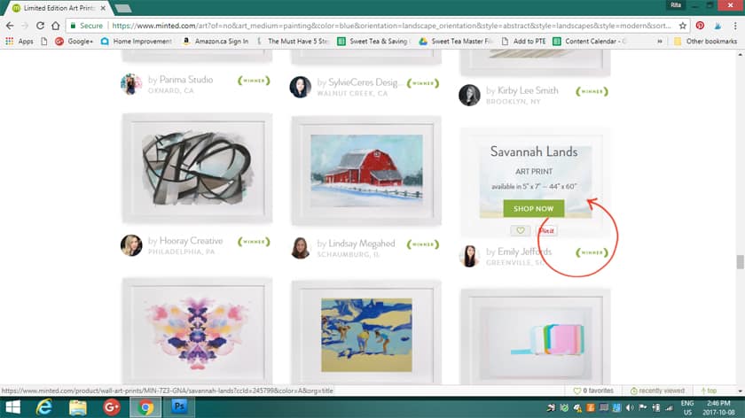Switch to Photoshop on the taskbar
The image size is (745, 418).
coord(179,407)
